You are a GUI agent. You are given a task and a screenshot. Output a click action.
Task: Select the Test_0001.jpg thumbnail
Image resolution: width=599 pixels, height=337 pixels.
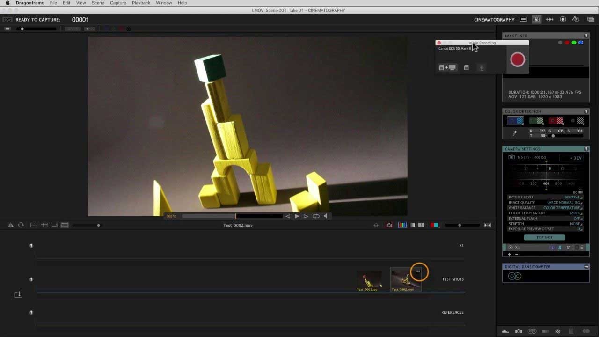coord(369,279)
